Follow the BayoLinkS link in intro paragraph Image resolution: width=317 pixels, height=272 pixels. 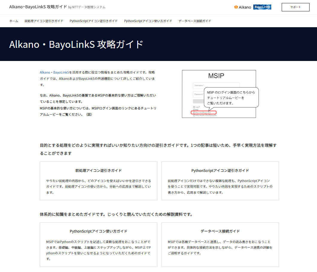61,72
